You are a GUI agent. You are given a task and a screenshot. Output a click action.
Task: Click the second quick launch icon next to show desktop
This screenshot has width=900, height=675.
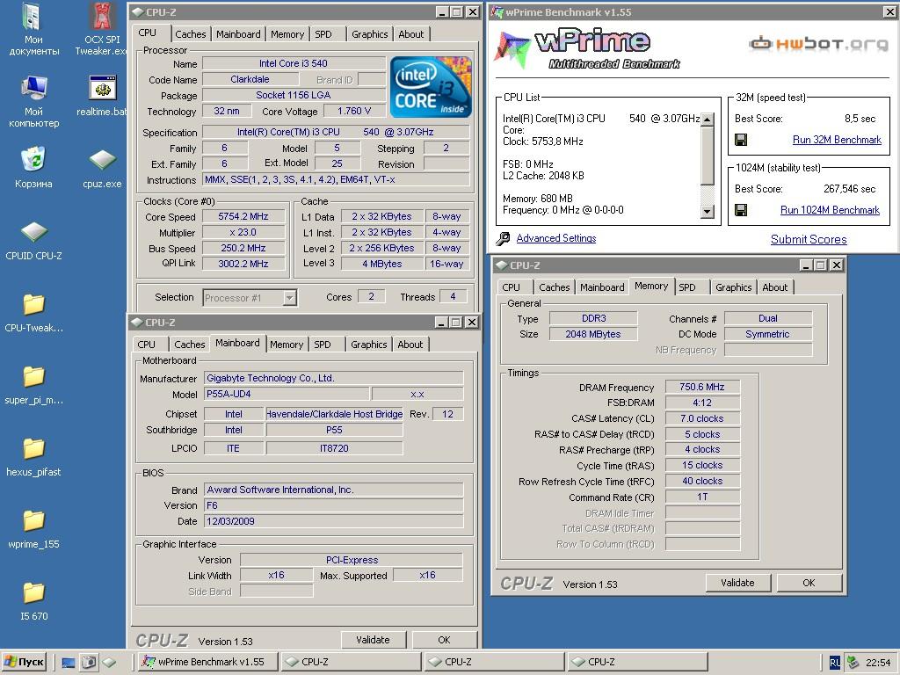pyautogui.click(x=89, y=663)
